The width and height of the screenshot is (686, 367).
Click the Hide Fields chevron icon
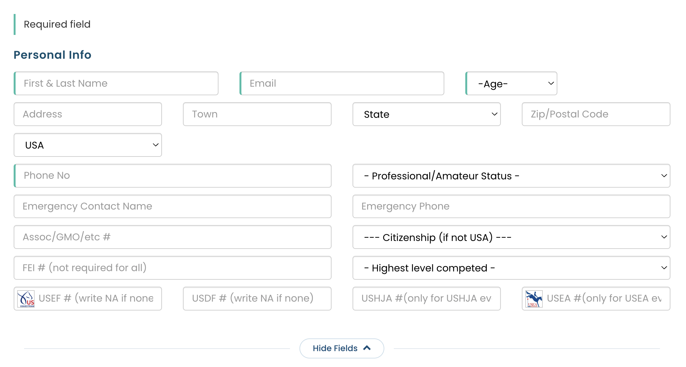coord(367,348)
